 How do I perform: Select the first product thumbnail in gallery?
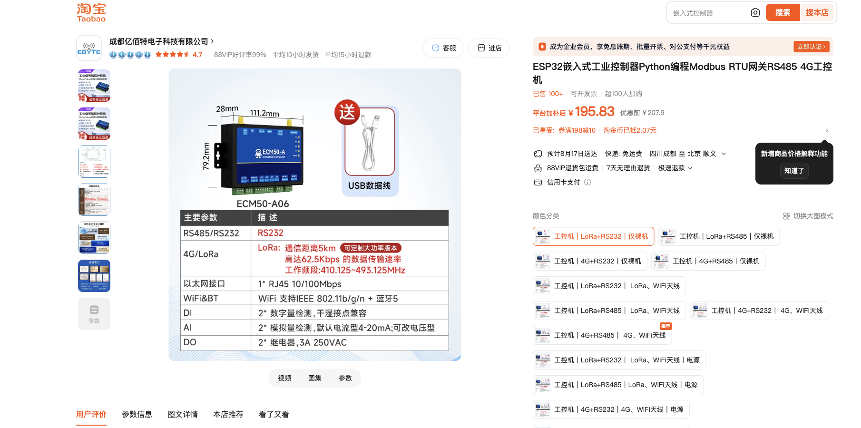(x=94, y=86)
